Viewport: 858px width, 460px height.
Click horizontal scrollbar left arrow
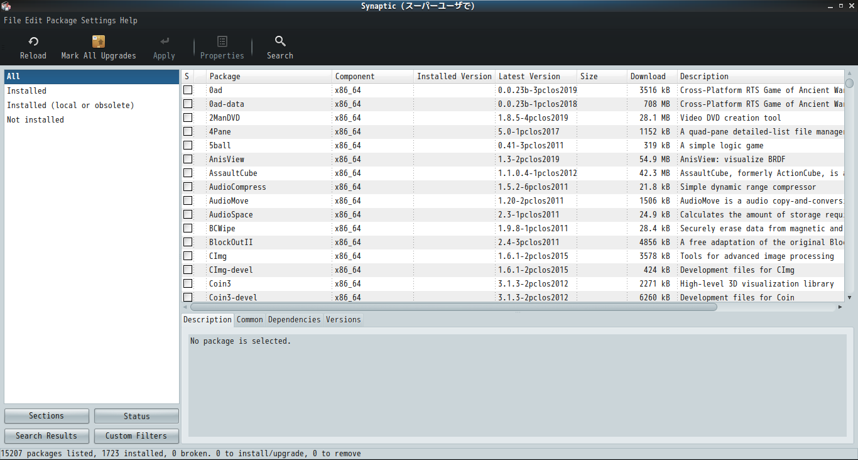point(185,307)
